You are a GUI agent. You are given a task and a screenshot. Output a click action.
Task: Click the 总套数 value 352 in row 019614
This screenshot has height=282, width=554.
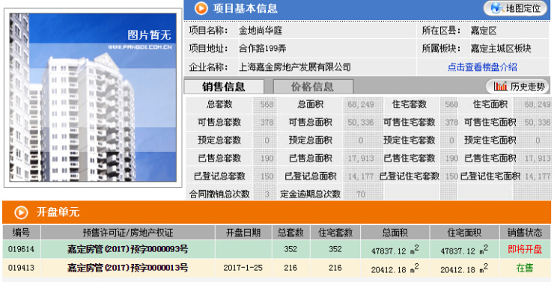coord(290,249)
